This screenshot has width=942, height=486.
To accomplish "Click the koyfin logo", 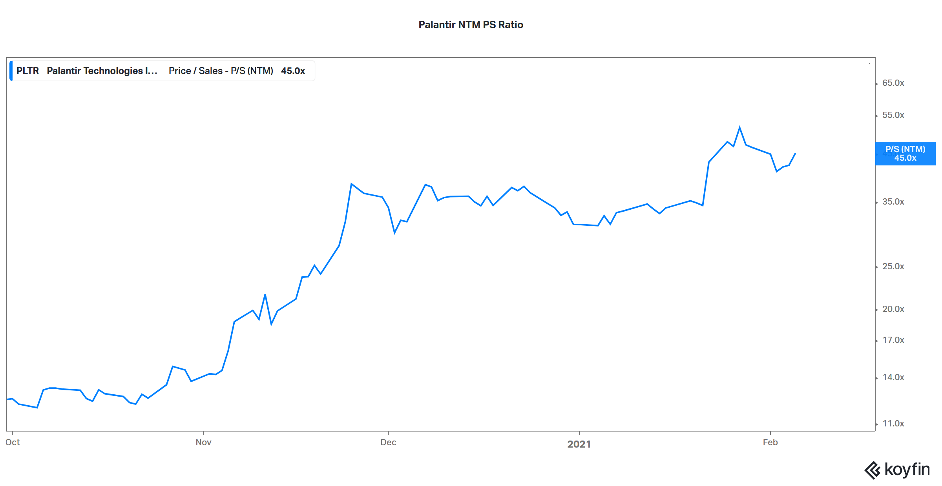I will coord(897,470).
